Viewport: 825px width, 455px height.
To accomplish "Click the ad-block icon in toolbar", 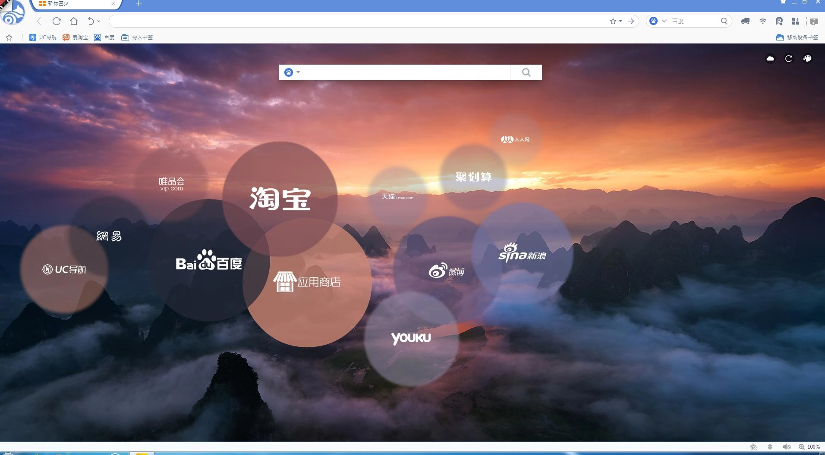I will pyautogui.click(x=779, y=21).
